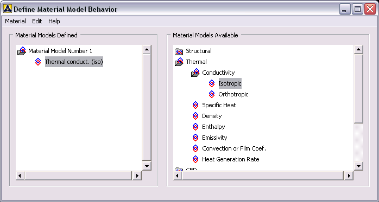Select Thermal conduct. (iso) entry
379x202 pixels.
(x=74, y=62)
